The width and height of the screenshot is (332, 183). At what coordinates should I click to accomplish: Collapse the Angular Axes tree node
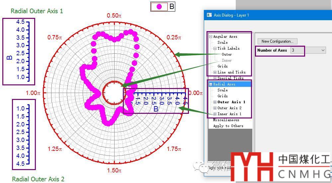(210, 37)
